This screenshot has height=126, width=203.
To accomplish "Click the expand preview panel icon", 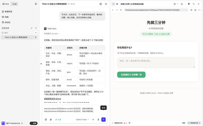I will [x=194, y=4].
